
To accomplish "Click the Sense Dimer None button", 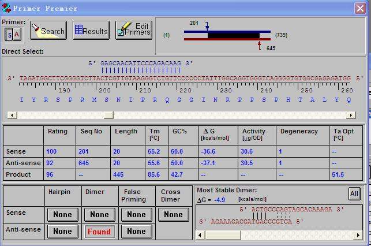I will tap(100, 214).
